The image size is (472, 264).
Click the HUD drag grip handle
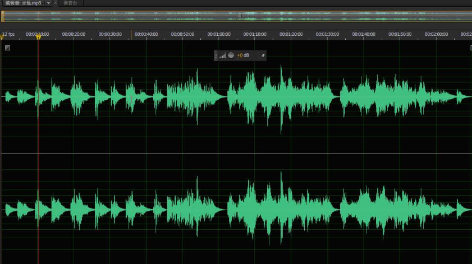216,55
